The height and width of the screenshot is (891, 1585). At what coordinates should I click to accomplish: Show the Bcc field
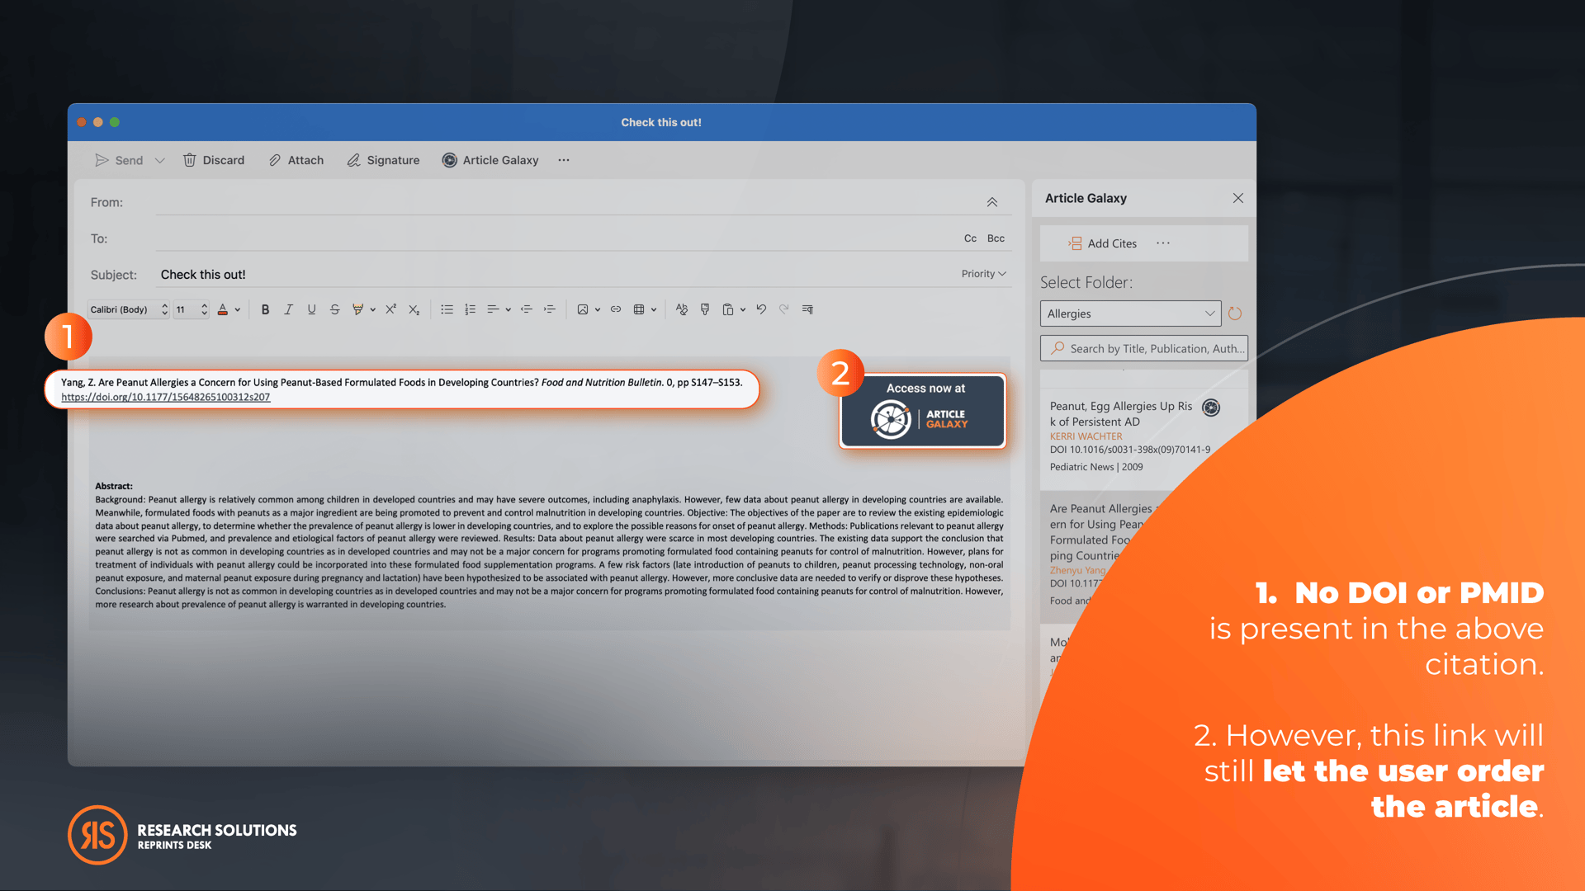tap(996, 238)
